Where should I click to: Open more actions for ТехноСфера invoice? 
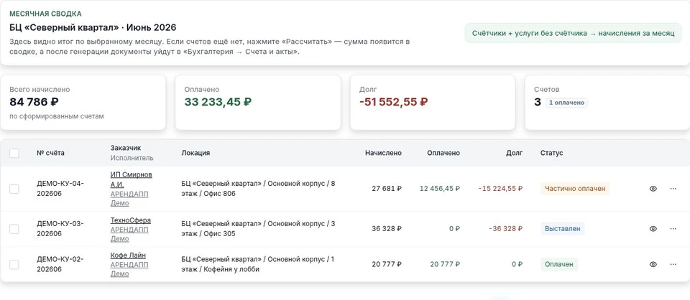pyautogui.click(x=673, y=229)
